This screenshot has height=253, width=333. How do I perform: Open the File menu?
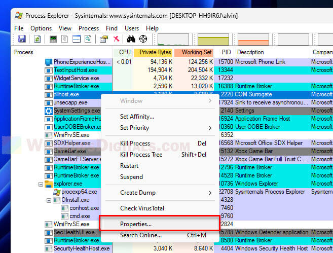click(x=19, y=28)
